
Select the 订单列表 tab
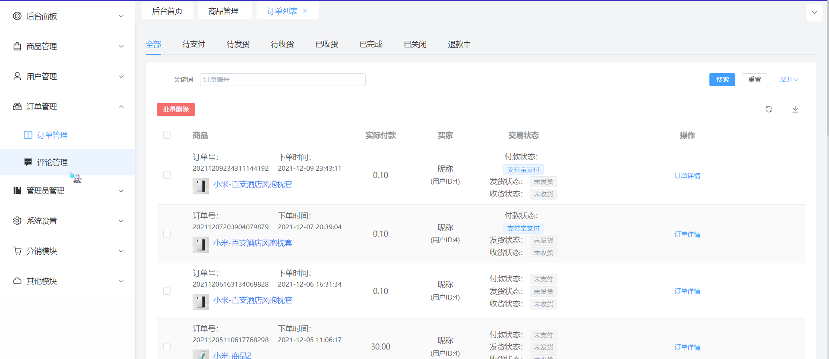click(x=282, y=11)
